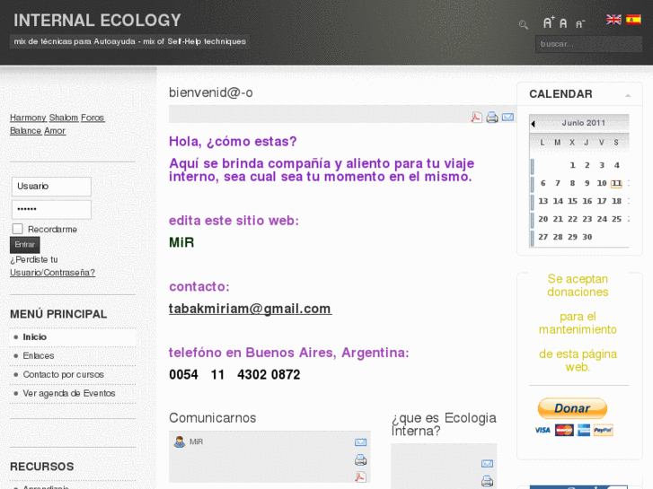
Task: Collapse the Calendar module arrow
Action: click(628, 96)
